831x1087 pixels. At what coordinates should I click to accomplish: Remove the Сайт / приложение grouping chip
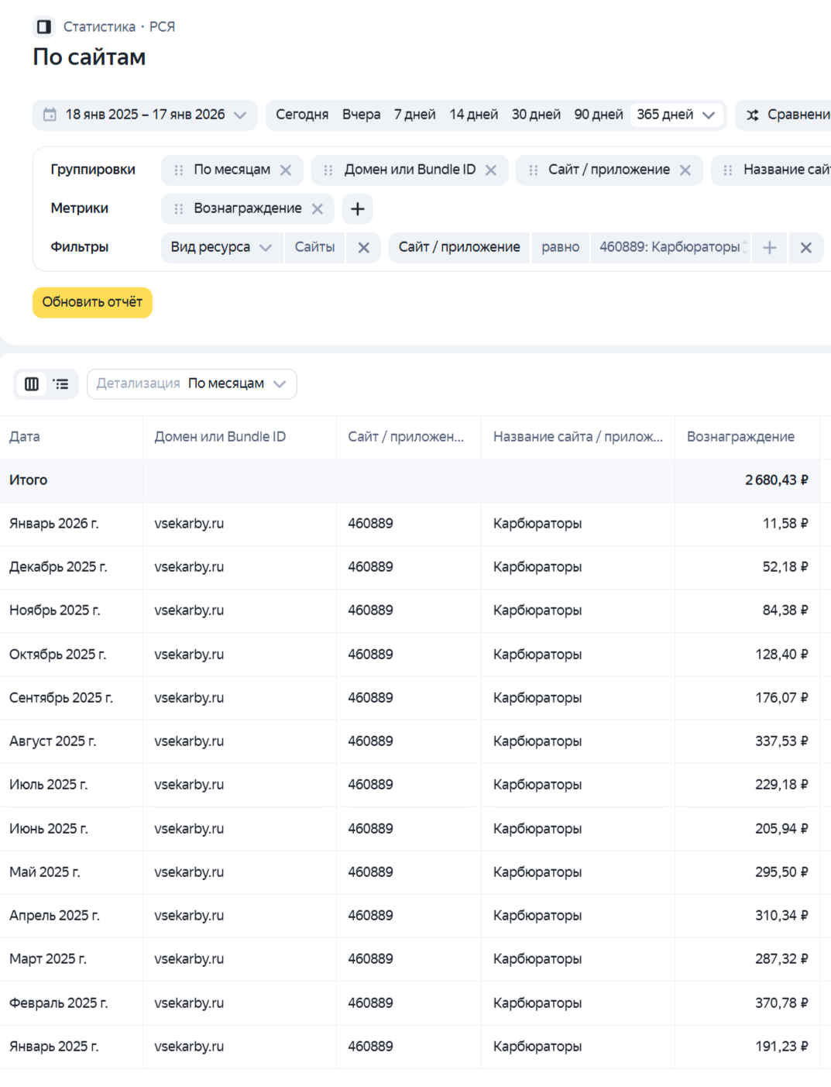click(685, 170)
